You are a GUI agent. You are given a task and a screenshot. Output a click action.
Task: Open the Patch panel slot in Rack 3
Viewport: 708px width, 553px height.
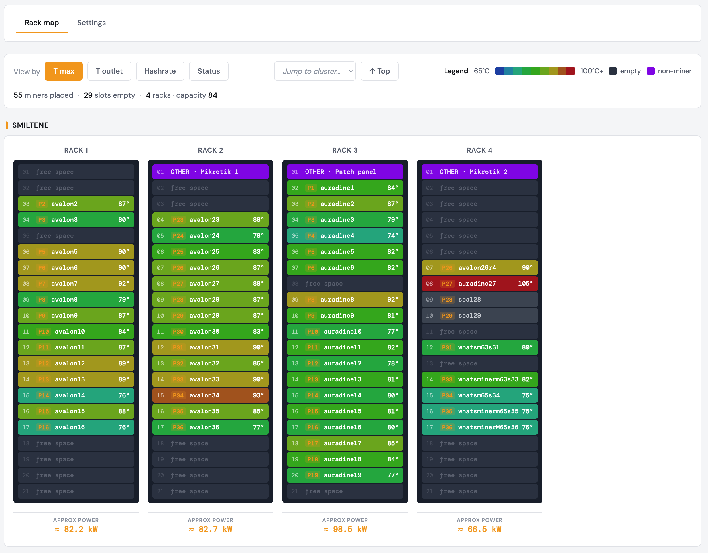pyautogui.click(x=345, y=172)
